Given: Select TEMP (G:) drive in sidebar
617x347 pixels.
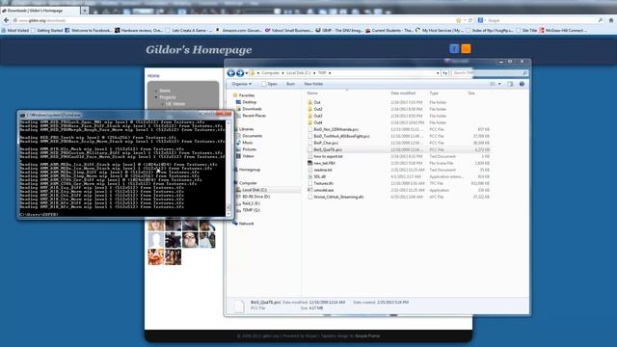Looking at the screenshot, I should click(x=251, y=210).
